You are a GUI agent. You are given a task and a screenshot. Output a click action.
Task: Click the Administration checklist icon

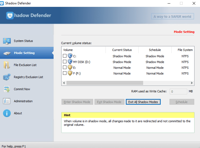tap(7, 101)
